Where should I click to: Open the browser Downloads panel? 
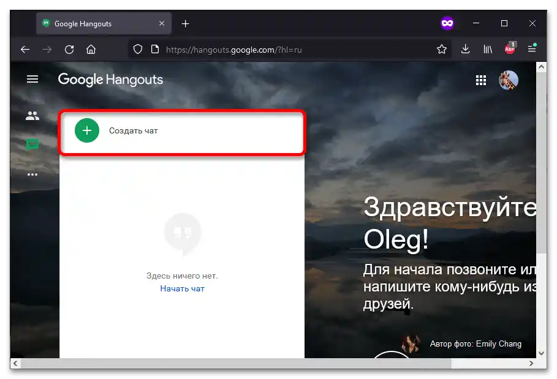465,50
